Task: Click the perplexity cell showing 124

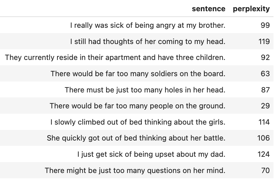Action: (264, 154)
